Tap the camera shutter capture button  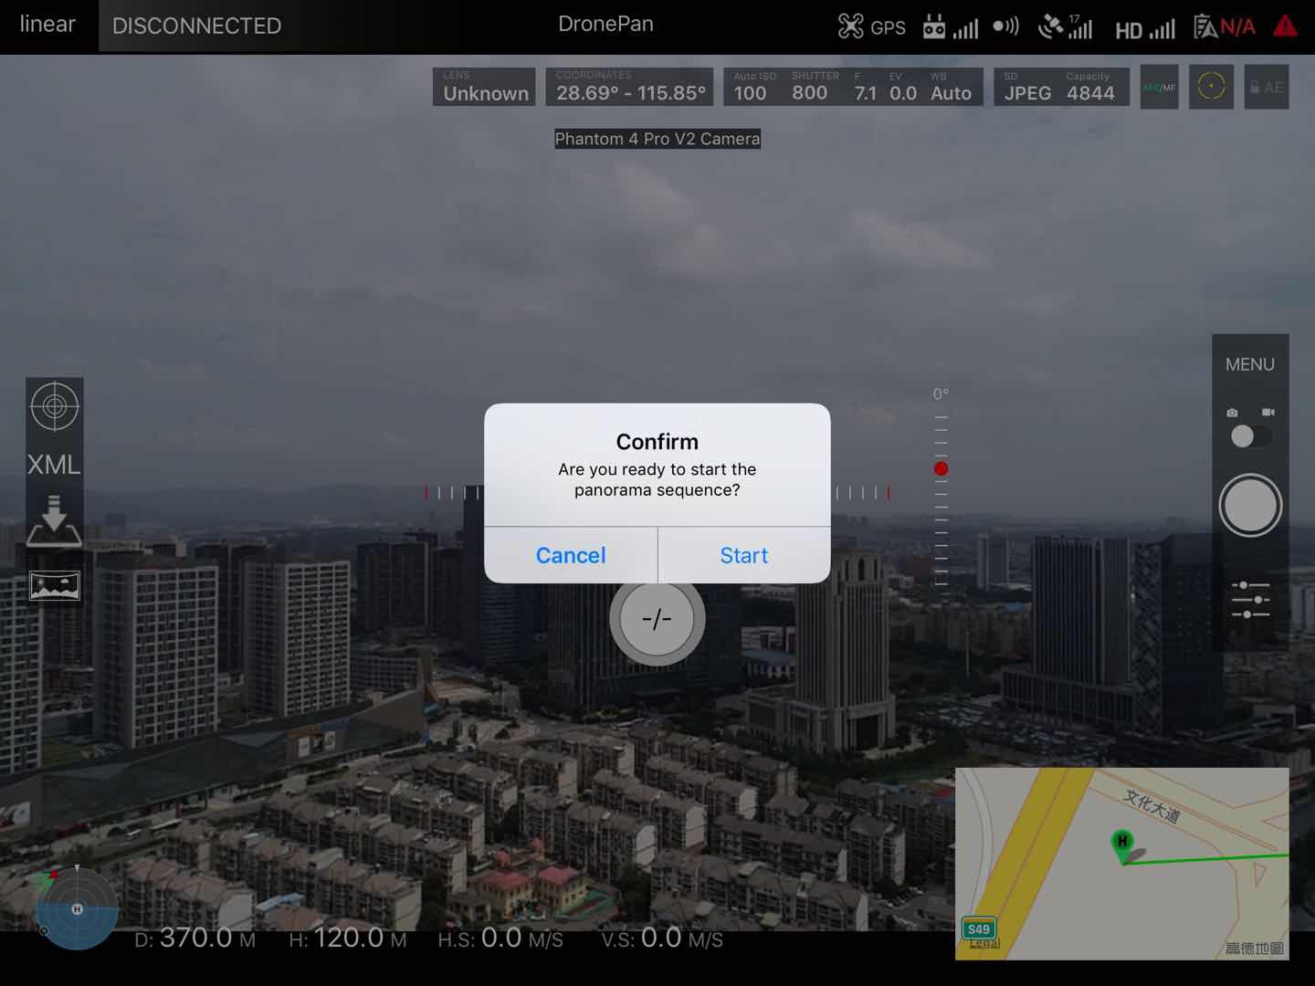pos(1250,505)
